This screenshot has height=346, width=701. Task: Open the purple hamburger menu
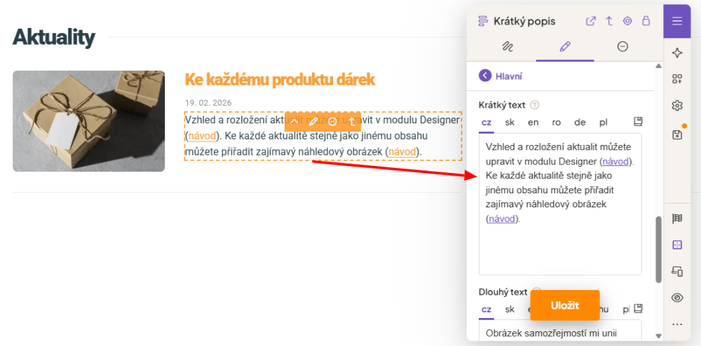[676, 20]
